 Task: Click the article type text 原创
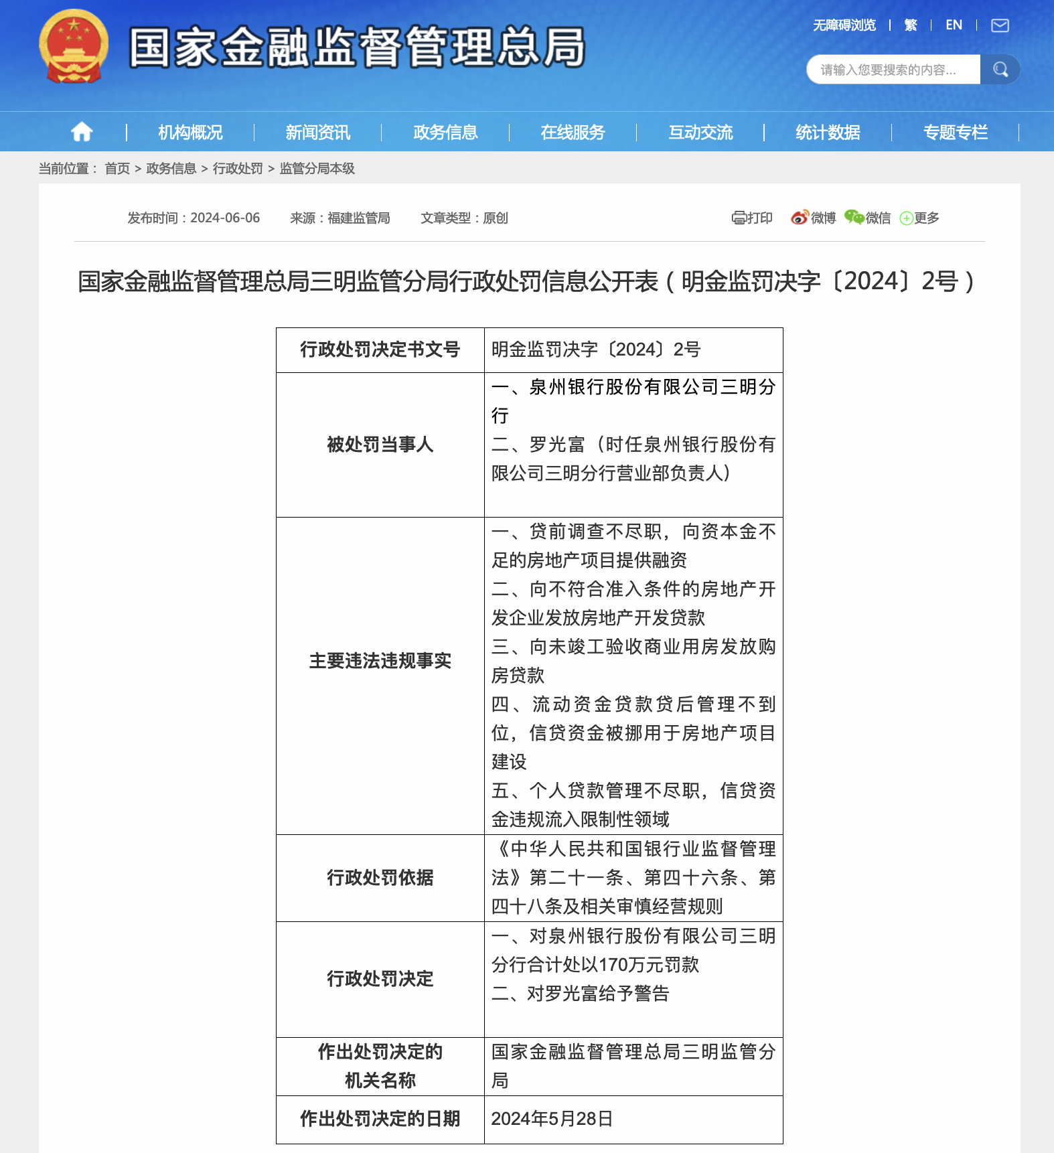[496, 218]
